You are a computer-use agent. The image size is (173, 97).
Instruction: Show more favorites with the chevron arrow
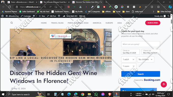(x=153, y=12)
